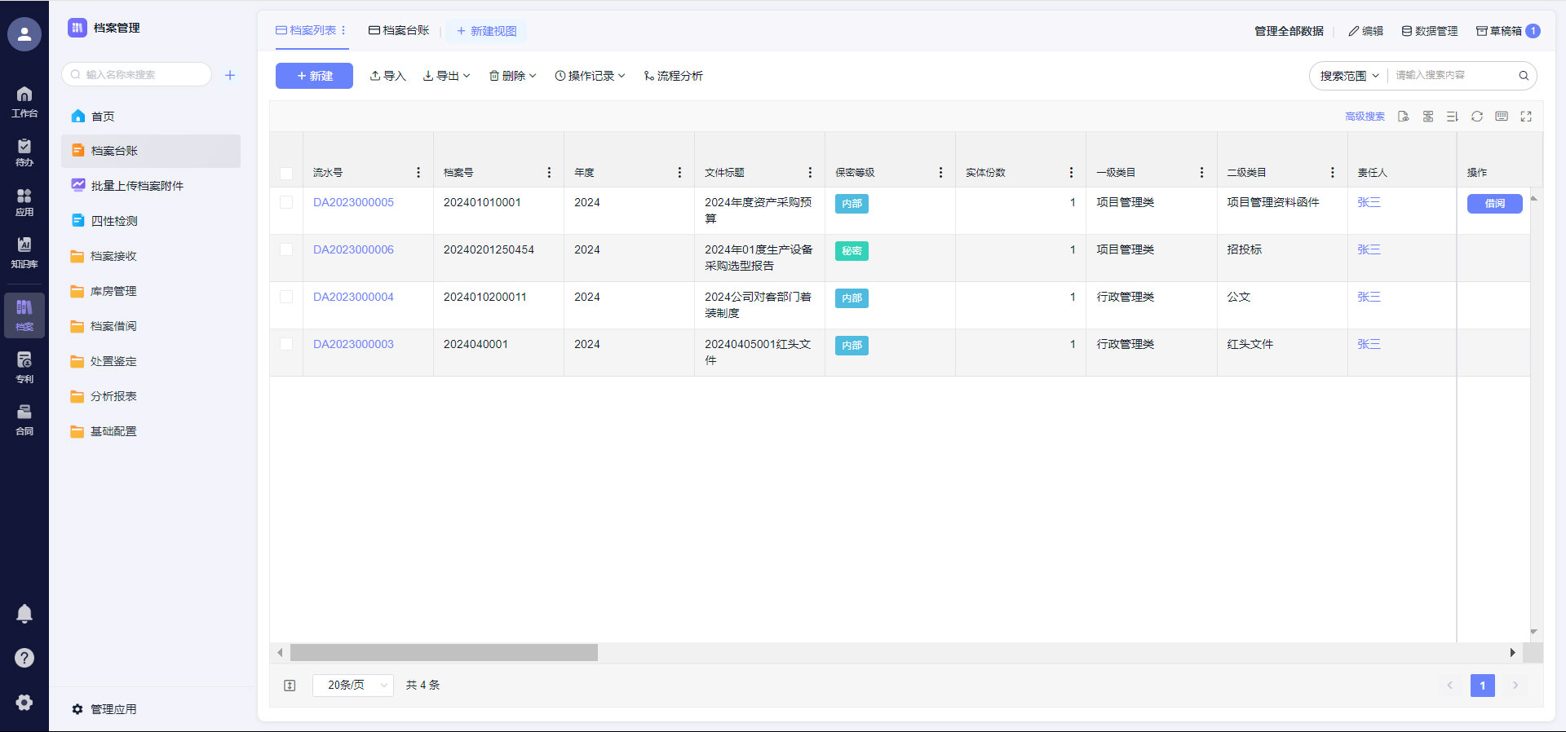1566x732 pixels.
Task: Click the refresh icon above the table
Action: pos(1476,117)
